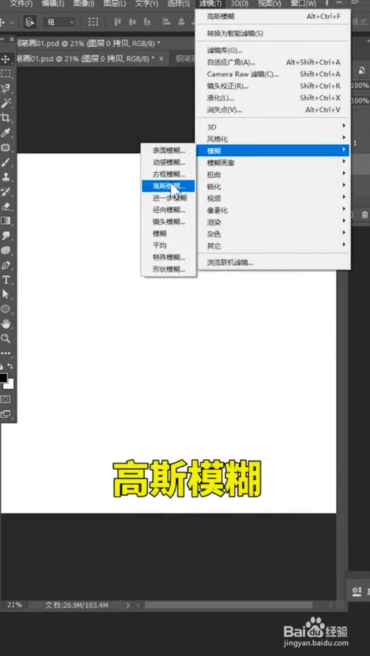Open the Edit Toolbar three-dots button
The height and width of the screenshot is (656, 370).
pos(6,354)
